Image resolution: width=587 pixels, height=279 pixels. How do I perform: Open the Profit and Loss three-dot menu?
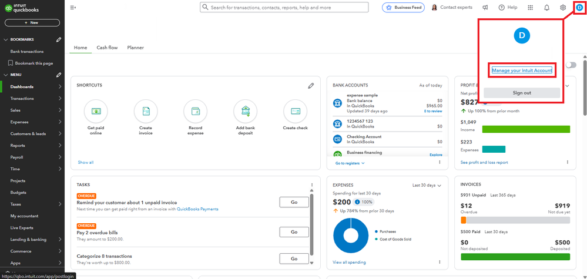pyautogui.click(x=567, y=162)
